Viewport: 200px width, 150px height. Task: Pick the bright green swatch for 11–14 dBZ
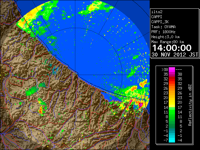pyautogui.click(x=172, y=112)
